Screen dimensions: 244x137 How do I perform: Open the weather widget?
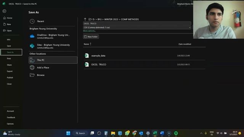(12, 133)
